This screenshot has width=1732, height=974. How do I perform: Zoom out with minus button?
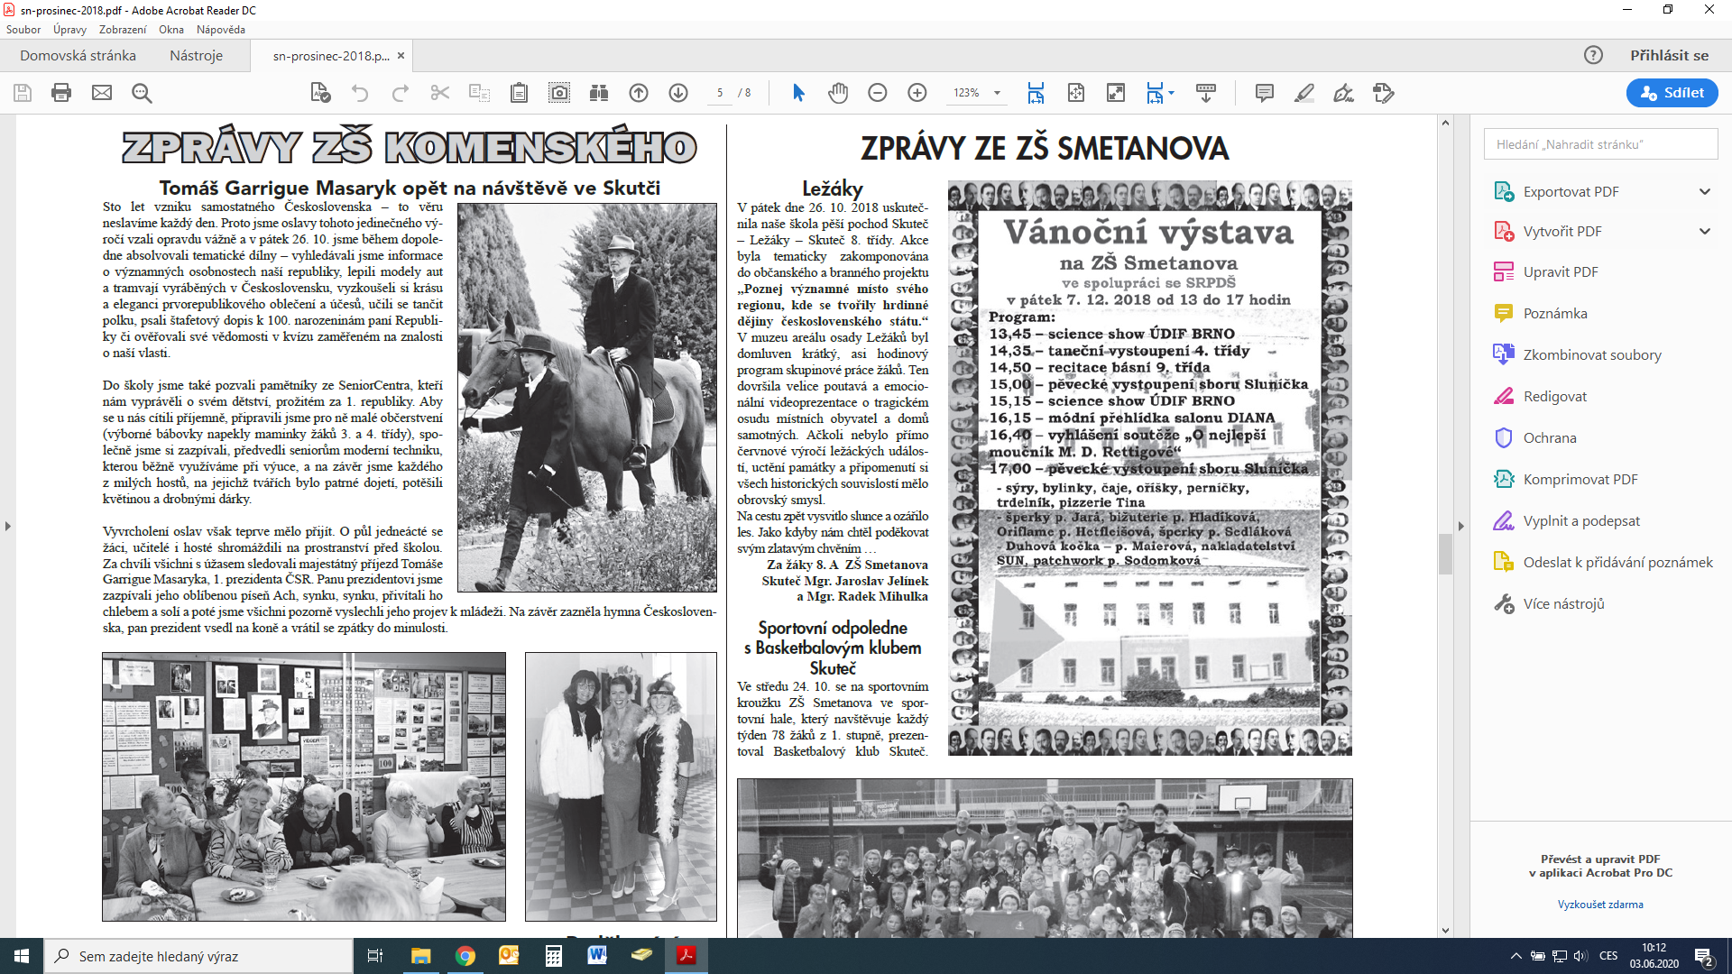(x=878, y=93)
